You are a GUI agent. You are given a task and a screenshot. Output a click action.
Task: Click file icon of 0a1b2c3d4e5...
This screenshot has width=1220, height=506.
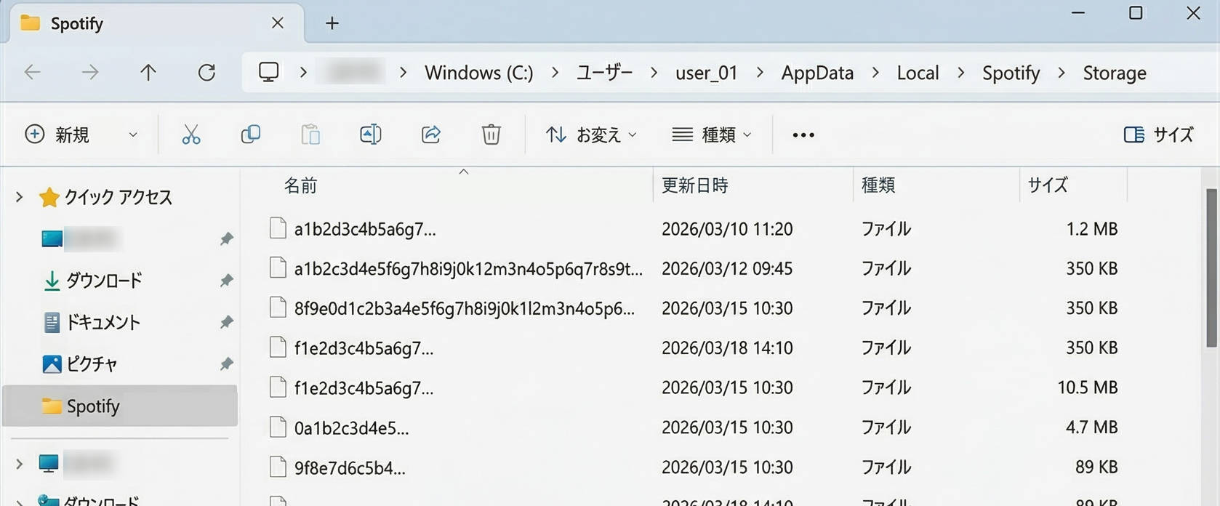[278, 427]
